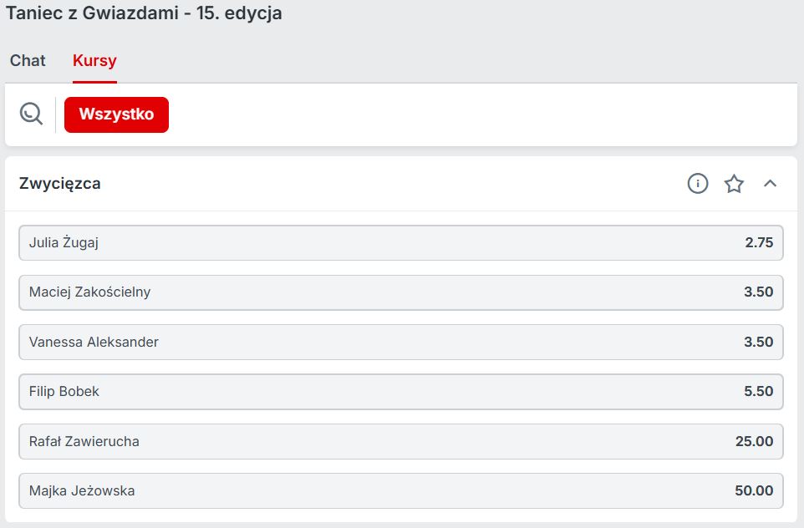Toggle the favorite star for the winner market
This screenshot has width=804, height=528.
(x=735, y=184)
